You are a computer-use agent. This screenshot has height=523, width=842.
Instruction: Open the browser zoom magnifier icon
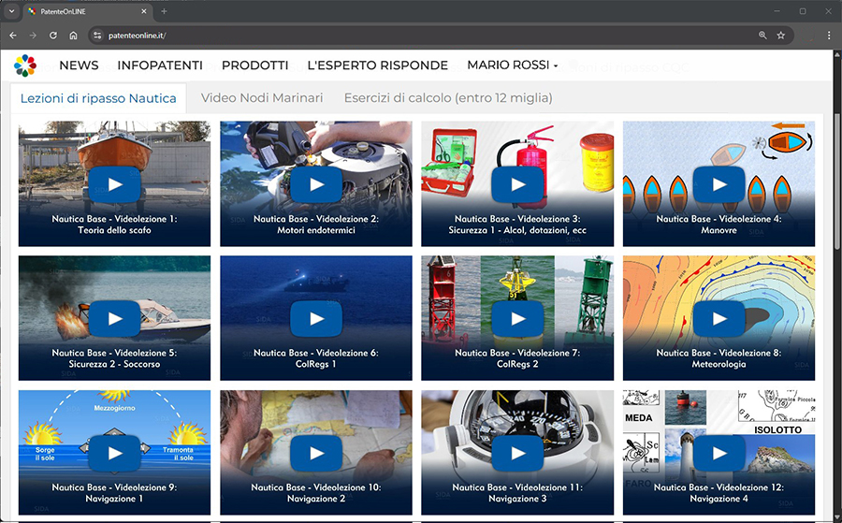[762, 36]
